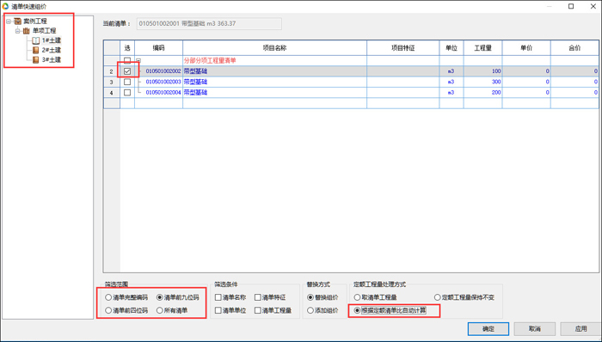Click quantity cell 100

pos(483,71)
